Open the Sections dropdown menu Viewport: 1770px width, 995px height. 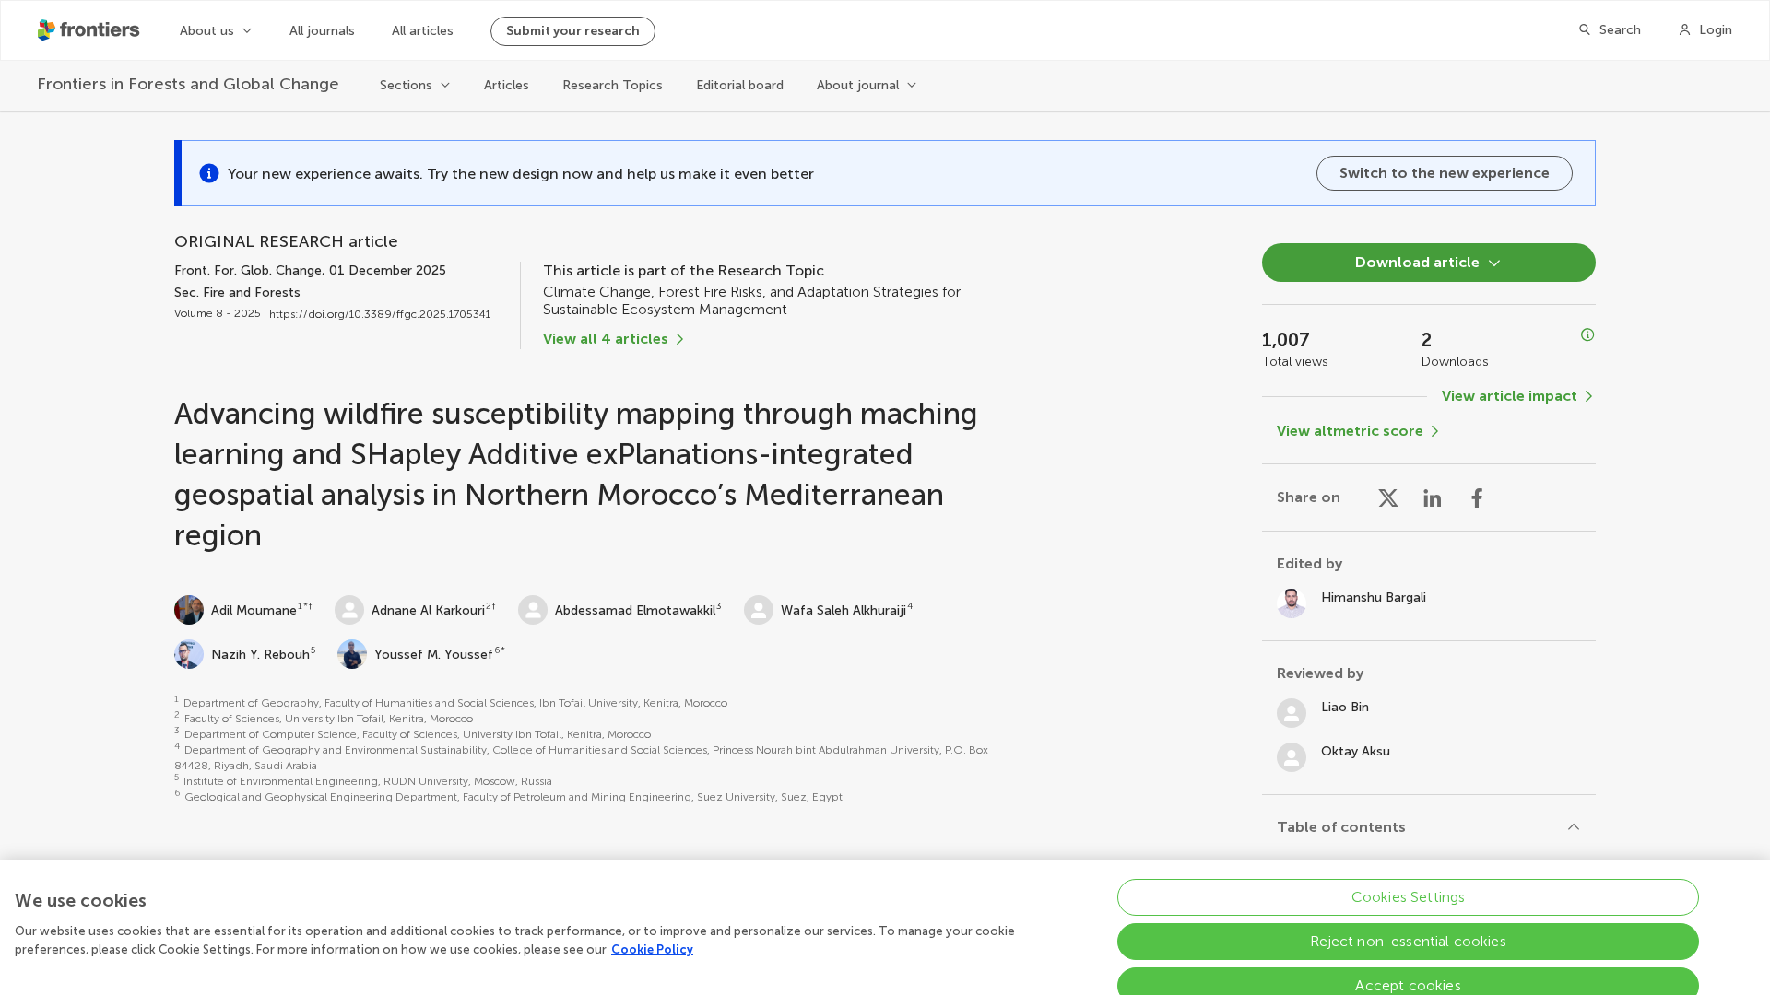[415, 86]
